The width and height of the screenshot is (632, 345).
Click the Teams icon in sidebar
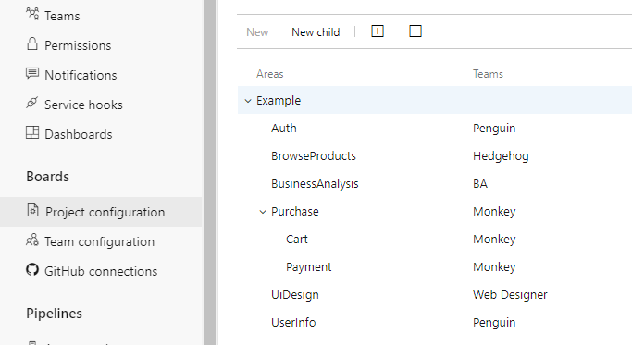pyautogui.click(x=32, y=14)
